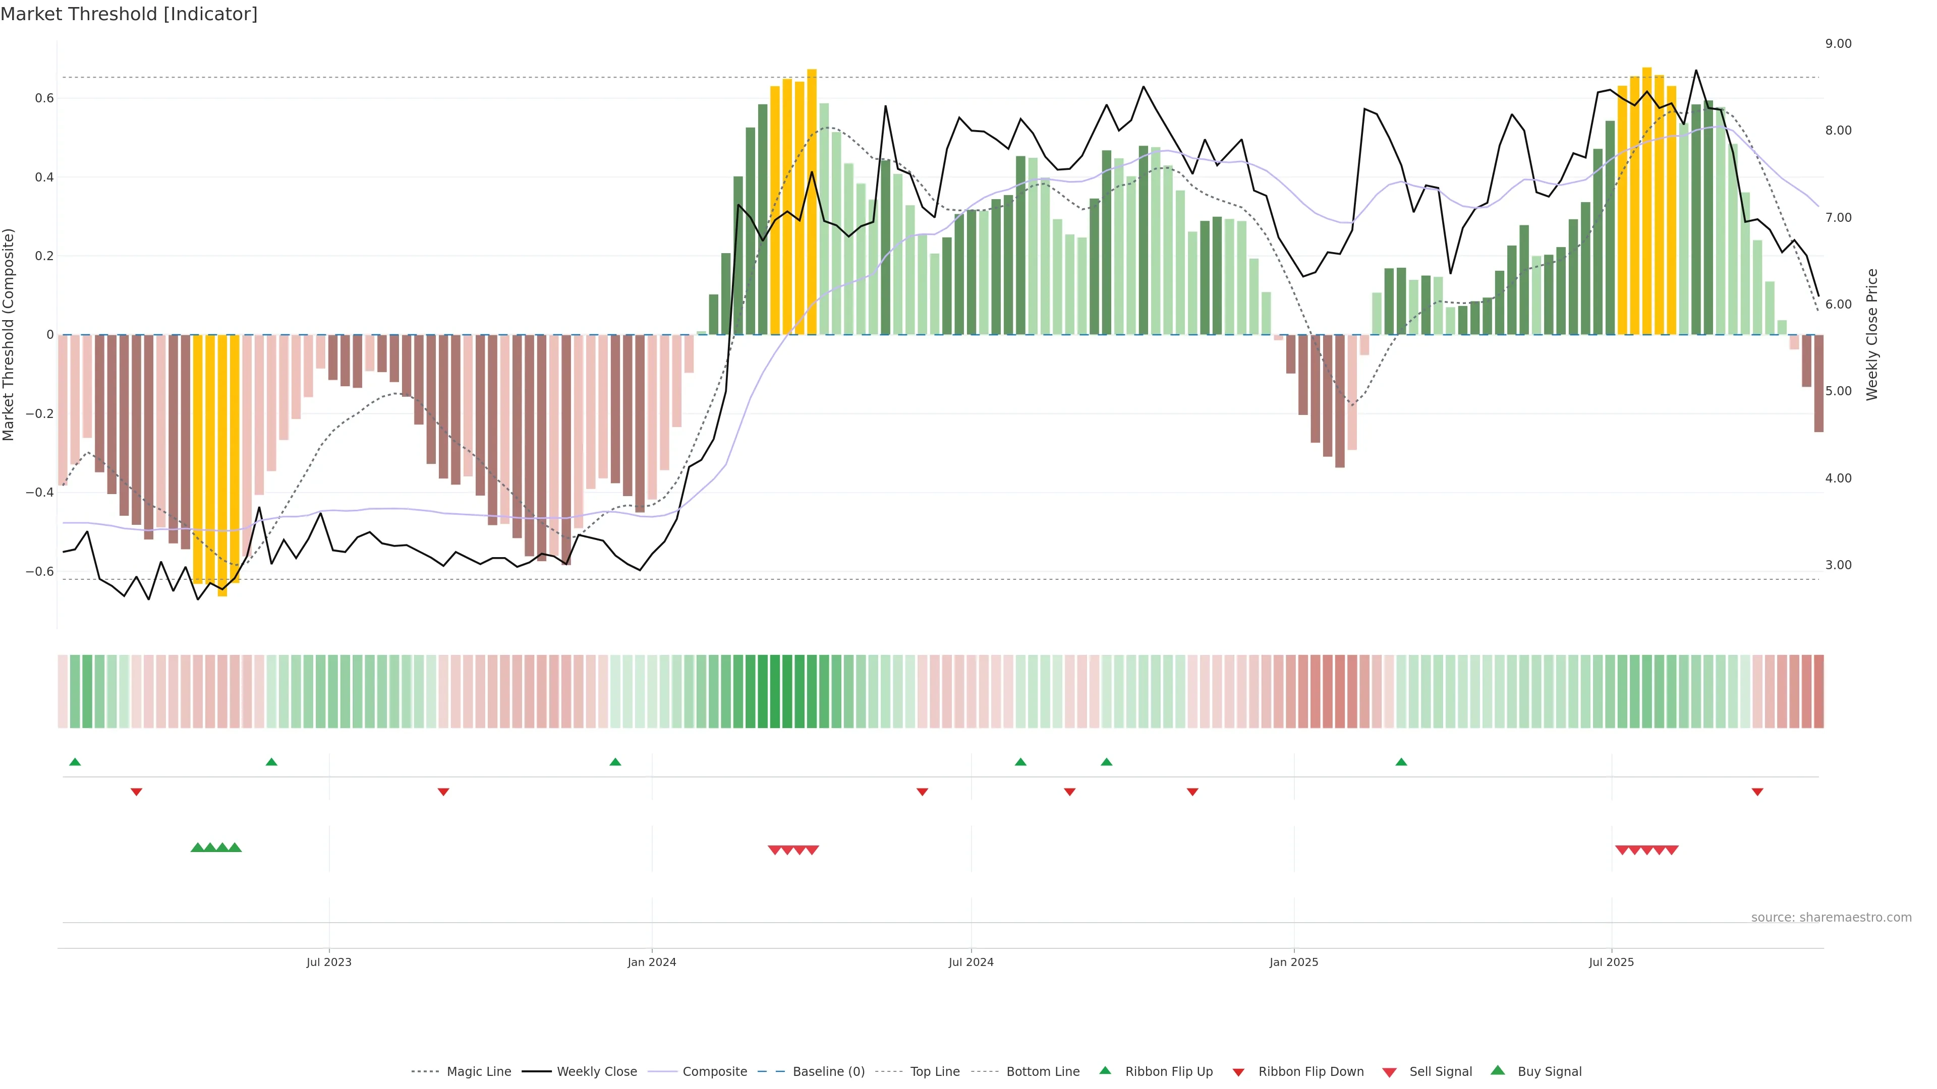Click the leftmost green buy signal triangle
The width and height of the screenshot is (1937, 1089).
pyautogui.click(x=198, y=848)
